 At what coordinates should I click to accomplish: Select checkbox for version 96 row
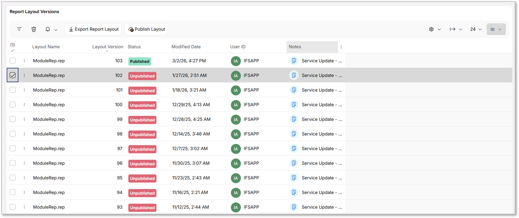[13, 163]
